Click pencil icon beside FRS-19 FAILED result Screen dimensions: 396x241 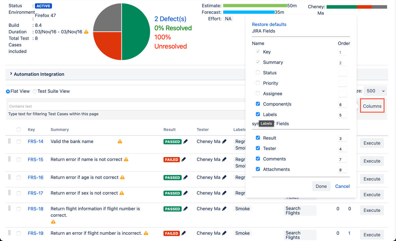[184, 233]
